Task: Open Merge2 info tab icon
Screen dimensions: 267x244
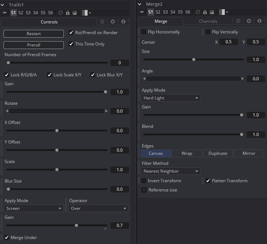Action: coord(260,21)
